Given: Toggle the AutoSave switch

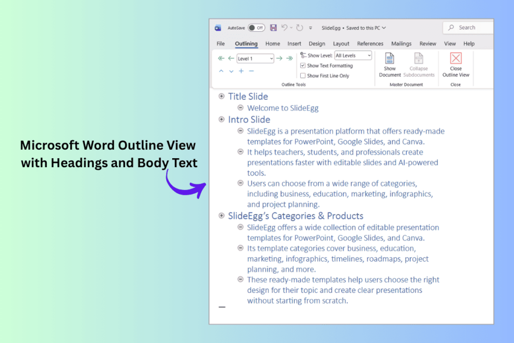Looking at the screenshot, I should tap(256, 28).
